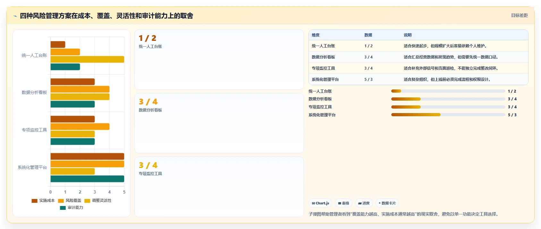The image size is (541, 229).
Task: Open the 1 / 2 统一人工台账 data card
Action: [x=219, y=60]
